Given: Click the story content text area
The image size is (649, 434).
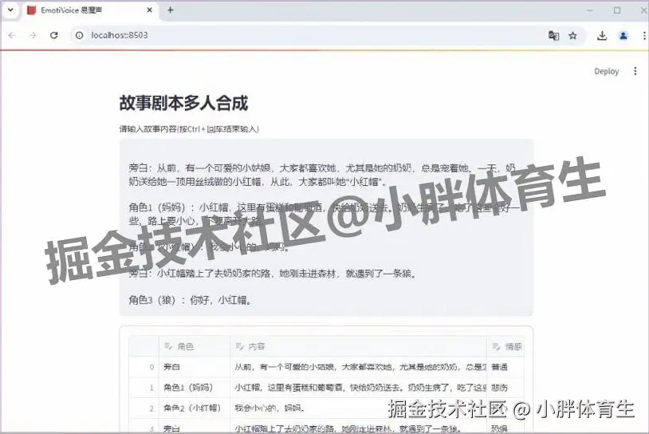Looking at the screenshot, I should click(x=326, y=227).
